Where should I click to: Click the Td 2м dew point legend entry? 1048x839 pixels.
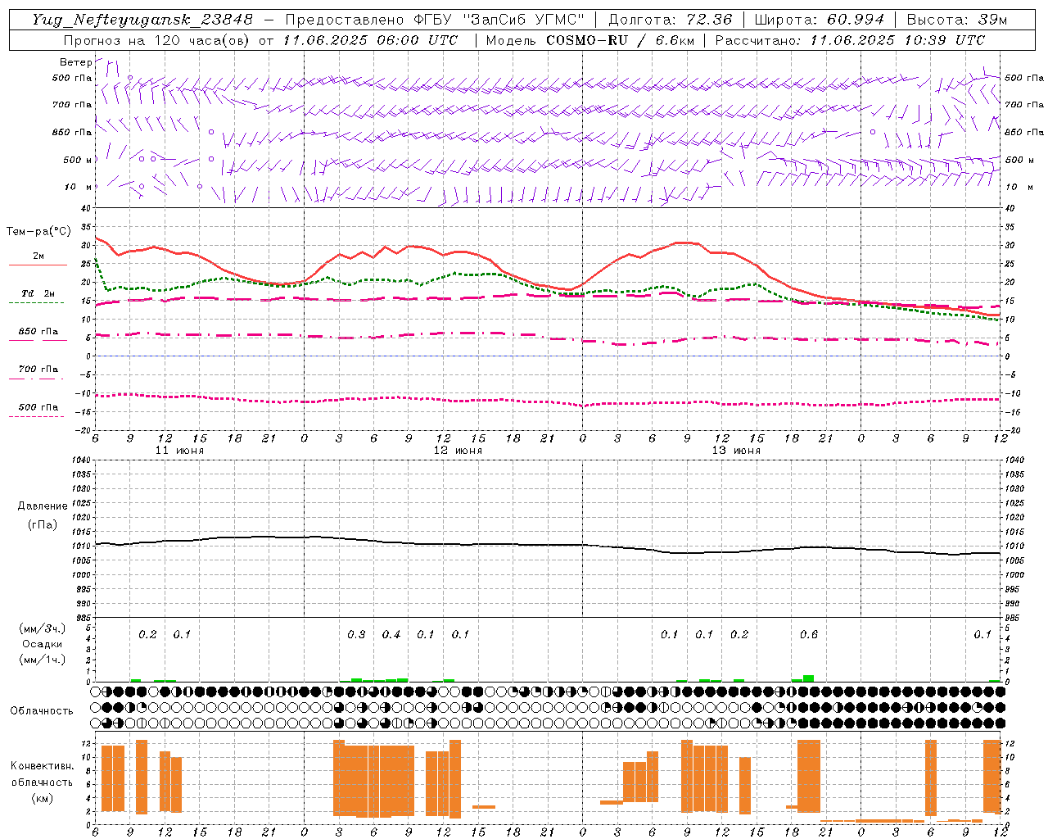[x=38, y=293]
